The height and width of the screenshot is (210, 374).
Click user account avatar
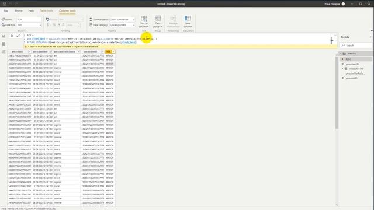coord(343,4)
